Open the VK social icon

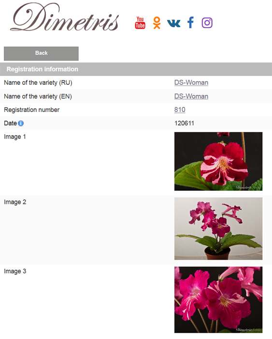coord(173,23)
